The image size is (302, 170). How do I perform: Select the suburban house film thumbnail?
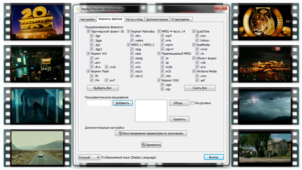coord(265,148)
